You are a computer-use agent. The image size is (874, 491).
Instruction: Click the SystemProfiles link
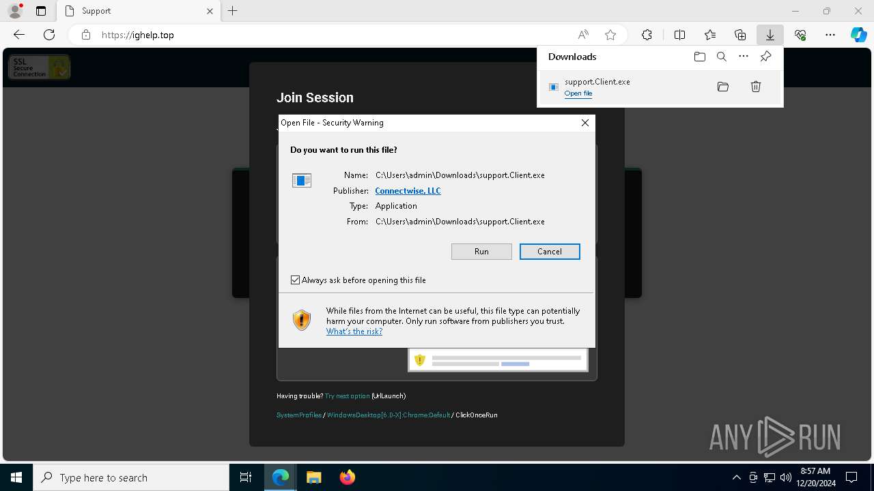point(299,415)
